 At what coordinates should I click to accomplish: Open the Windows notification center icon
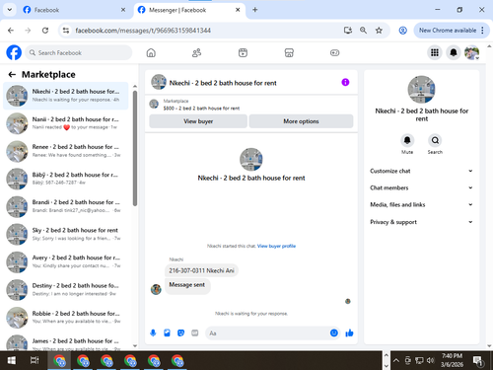(478, 361)
